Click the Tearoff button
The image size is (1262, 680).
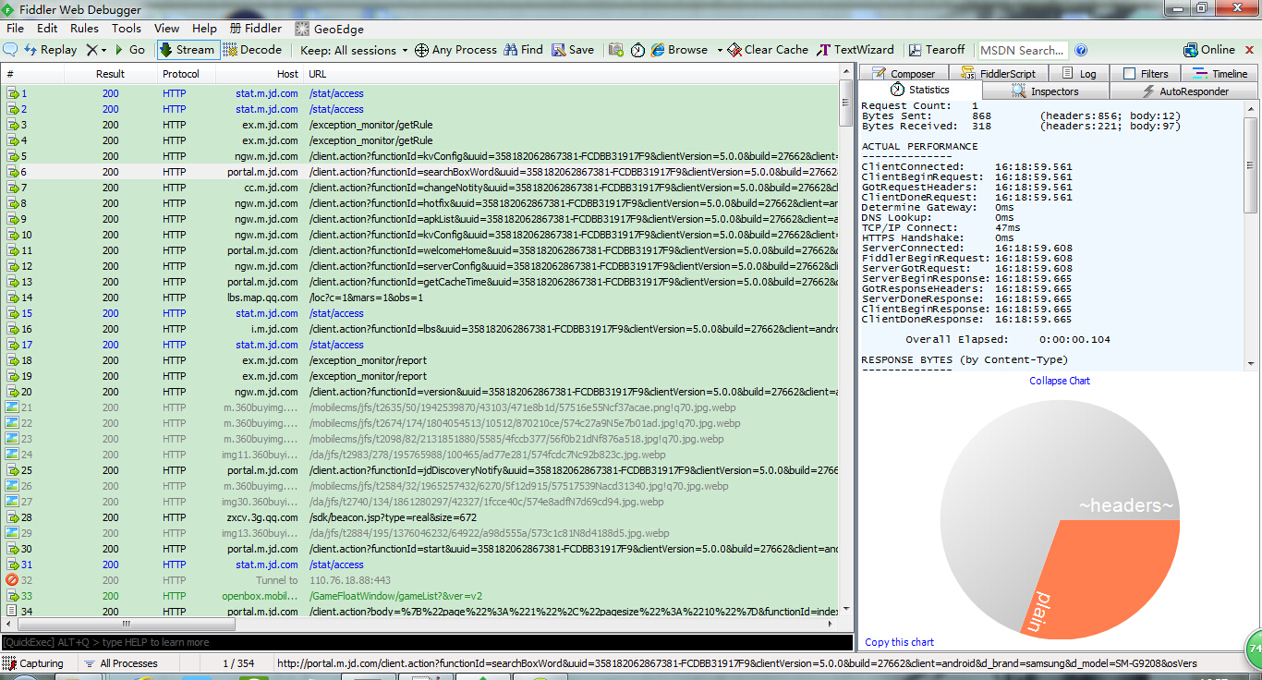pyautogui.click(x=937, y=50)
